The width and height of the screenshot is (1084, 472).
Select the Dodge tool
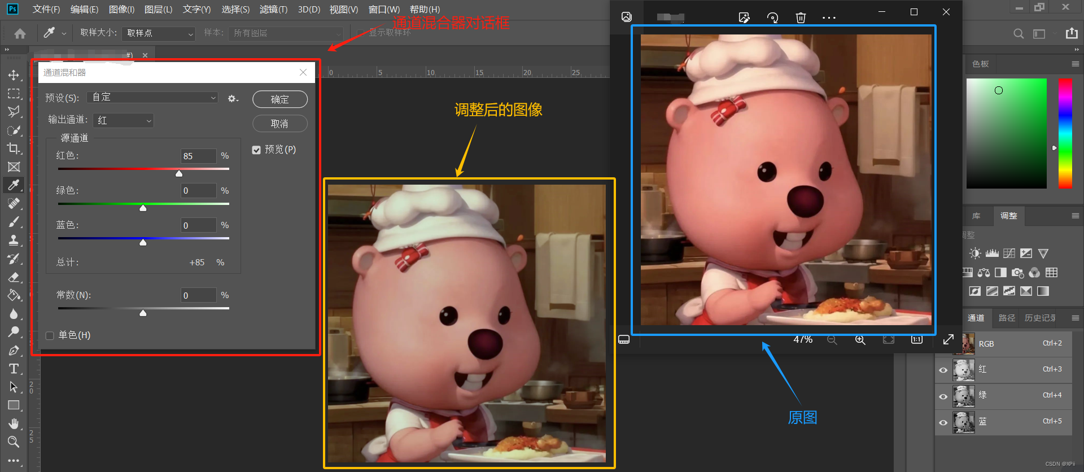pos(14,332)
